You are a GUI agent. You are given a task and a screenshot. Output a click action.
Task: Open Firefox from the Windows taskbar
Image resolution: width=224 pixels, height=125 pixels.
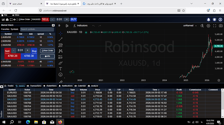tap(60, 122)
